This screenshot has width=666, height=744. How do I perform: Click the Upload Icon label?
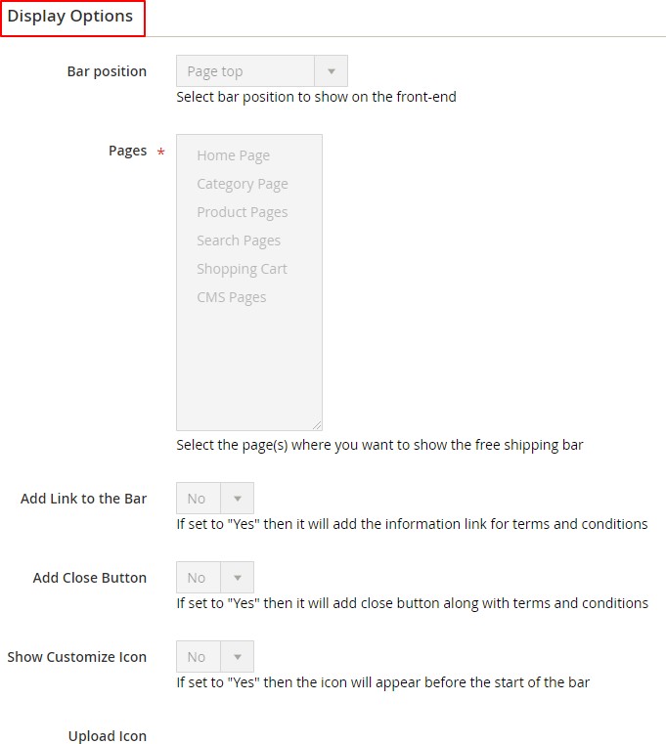coord(107,736)
